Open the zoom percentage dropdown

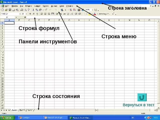click(93, 10)
